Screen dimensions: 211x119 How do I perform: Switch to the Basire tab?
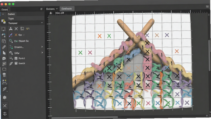pyautogui.click(x=11, y=14)
